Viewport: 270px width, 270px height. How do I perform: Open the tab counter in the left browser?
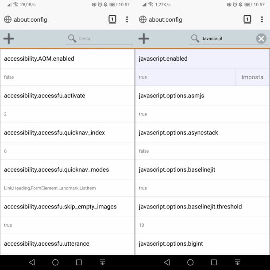coord(112,19)
